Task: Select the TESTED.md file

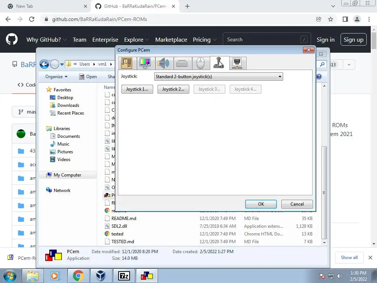Action: coord(123,241)
